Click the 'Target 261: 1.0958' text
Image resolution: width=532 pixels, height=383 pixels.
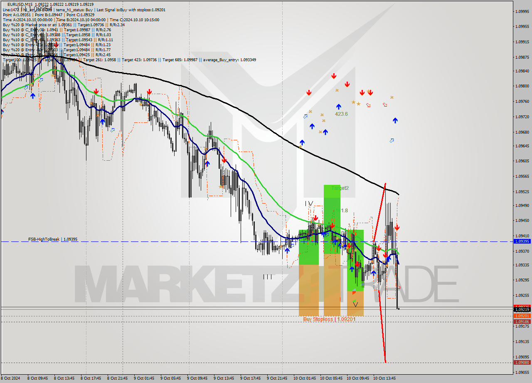coord(100,60)
